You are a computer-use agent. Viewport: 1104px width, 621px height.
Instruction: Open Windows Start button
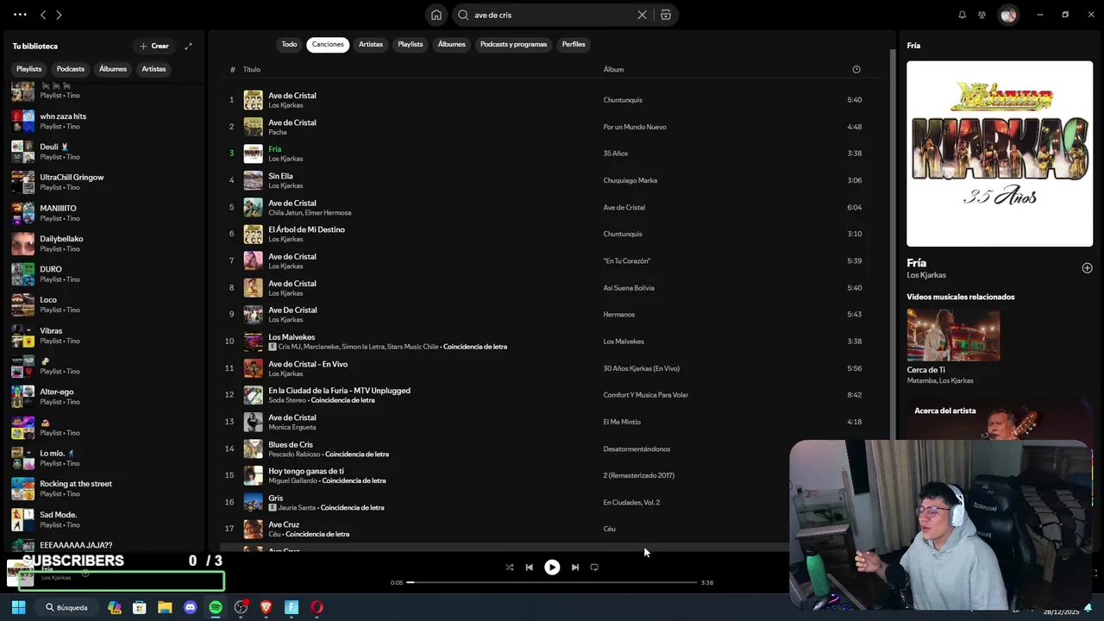(18, 607)
